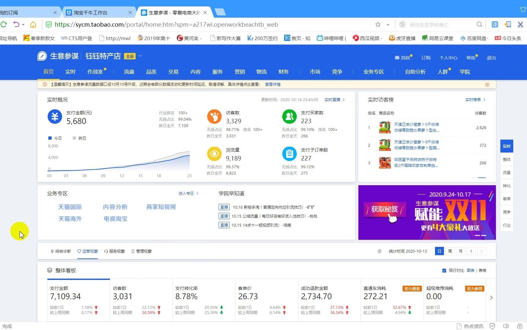The image size is (527, 330).
Task: Toggle the 同行对比 checkbox
Action: [444, 271]
